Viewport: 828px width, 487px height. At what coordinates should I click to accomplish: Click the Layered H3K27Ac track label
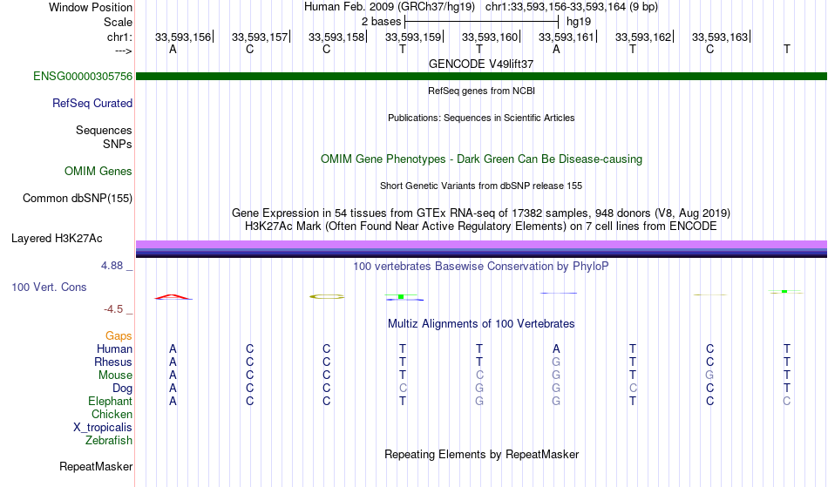[x=57, y=238]
